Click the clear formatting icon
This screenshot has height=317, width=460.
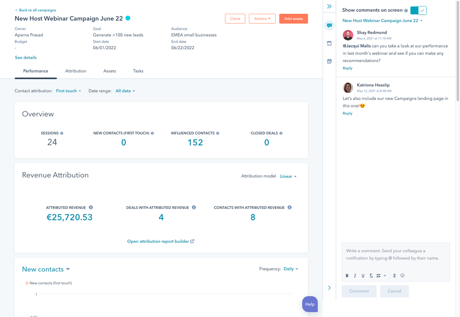pyautogui.click(x=372, y=275)
